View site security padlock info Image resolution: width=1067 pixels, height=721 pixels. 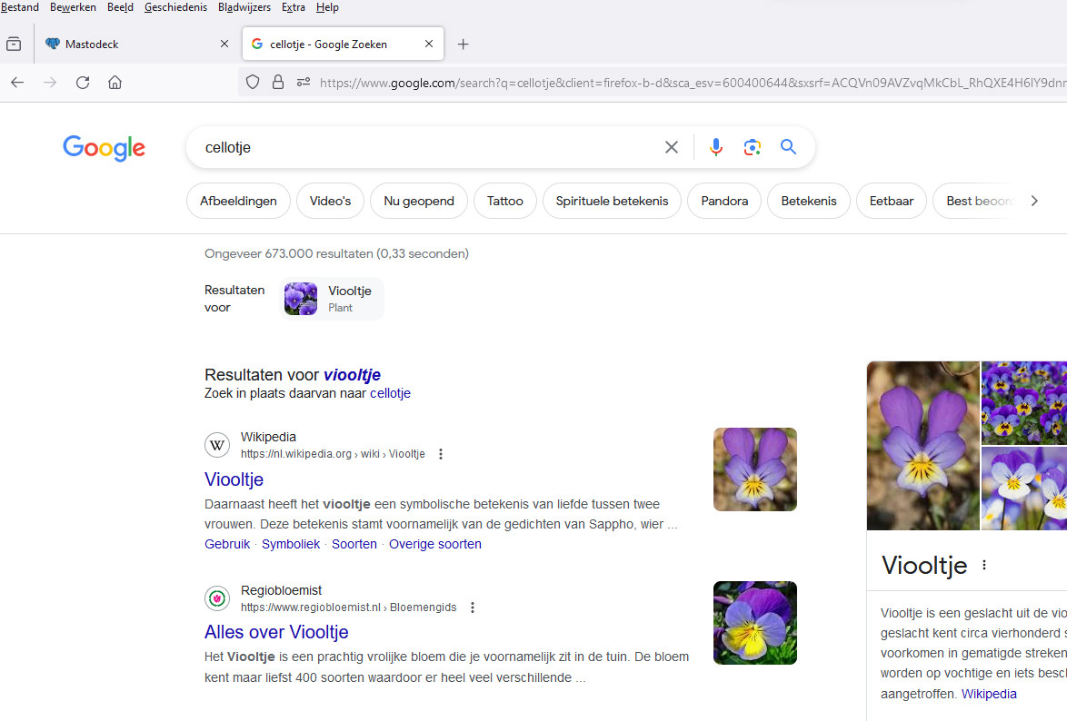pyautogui.click(x=277, y=83)
